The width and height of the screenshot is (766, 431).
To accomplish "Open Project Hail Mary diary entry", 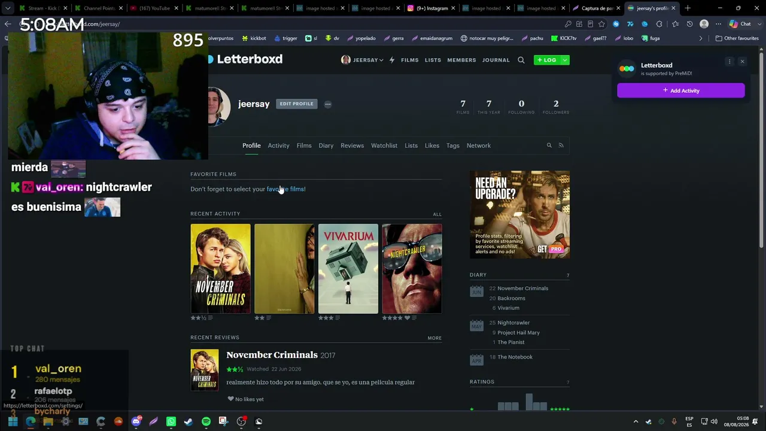I will [x=519, y=333].
